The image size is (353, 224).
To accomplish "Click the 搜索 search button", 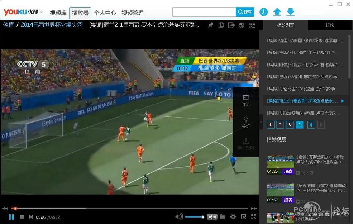I will point(245,12).
